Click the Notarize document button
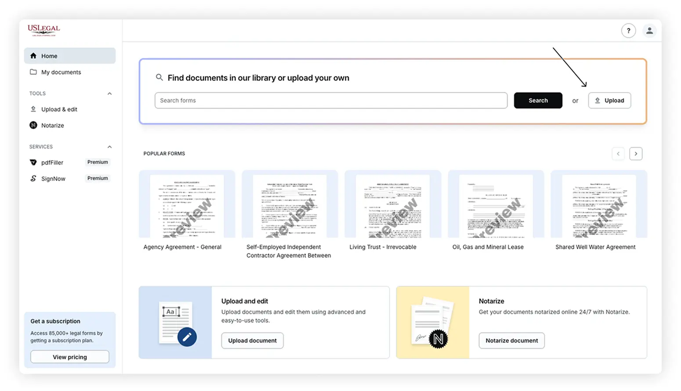Image resolution: width=681 pixels, height=391 pixels. coord(511,340)
